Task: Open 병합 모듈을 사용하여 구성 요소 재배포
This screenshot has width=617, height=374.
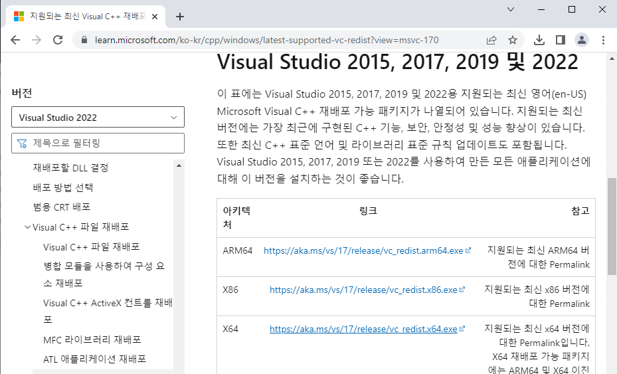Action: click(x=104, y=274)
